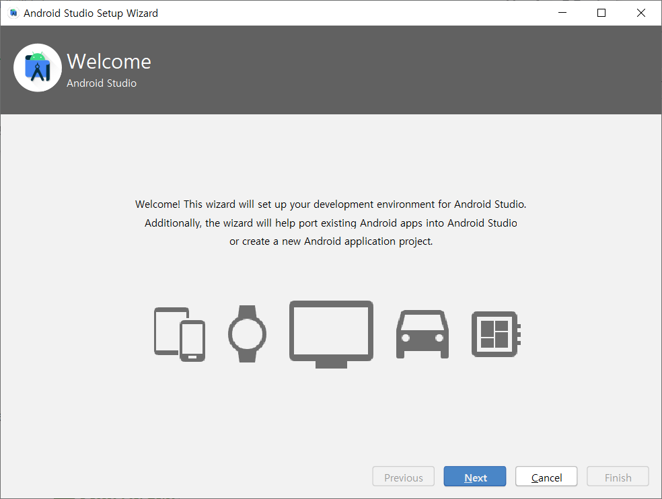Viewport: 662px width, 499px height.
Task: Click the 'Welcome' header title
Action: pyautogui.click(x=109, y=62)
